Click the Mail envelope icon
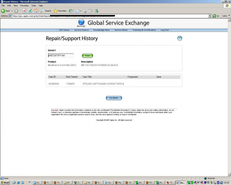This screenshot has height=185, width=231. tap(77, 11)
